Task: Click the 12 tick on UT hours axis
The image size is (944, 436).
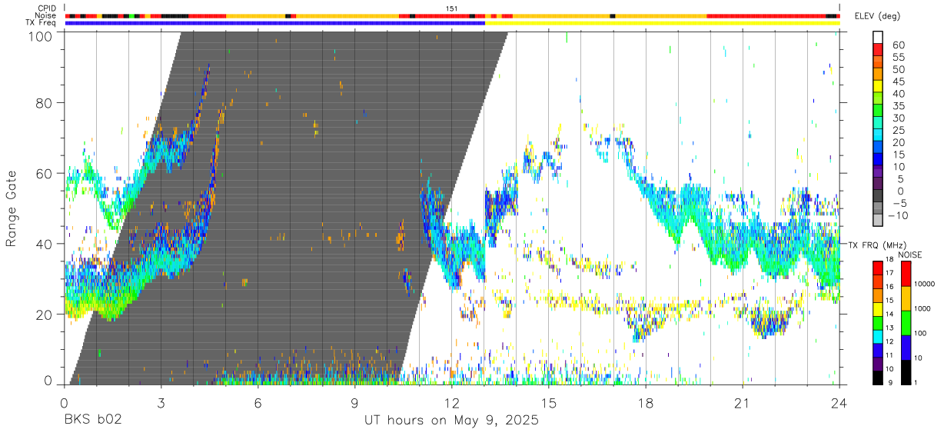Action: 451,403
